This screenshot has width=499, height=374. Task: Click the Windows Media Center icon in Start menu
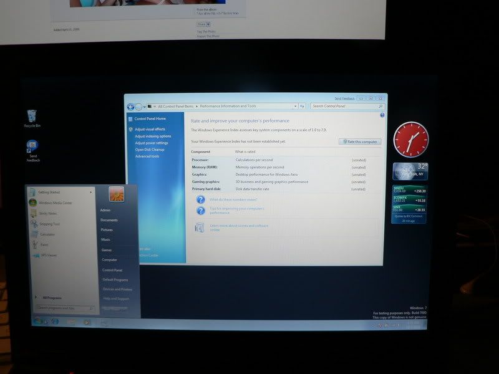click(33, 203)
